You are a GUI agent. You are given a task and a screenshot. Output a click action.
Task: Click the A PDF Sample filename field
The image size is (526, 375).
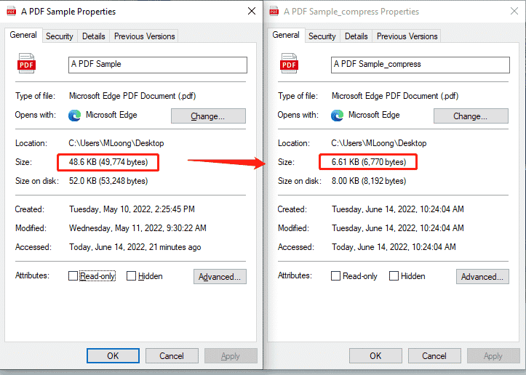(x=157, y=64)
